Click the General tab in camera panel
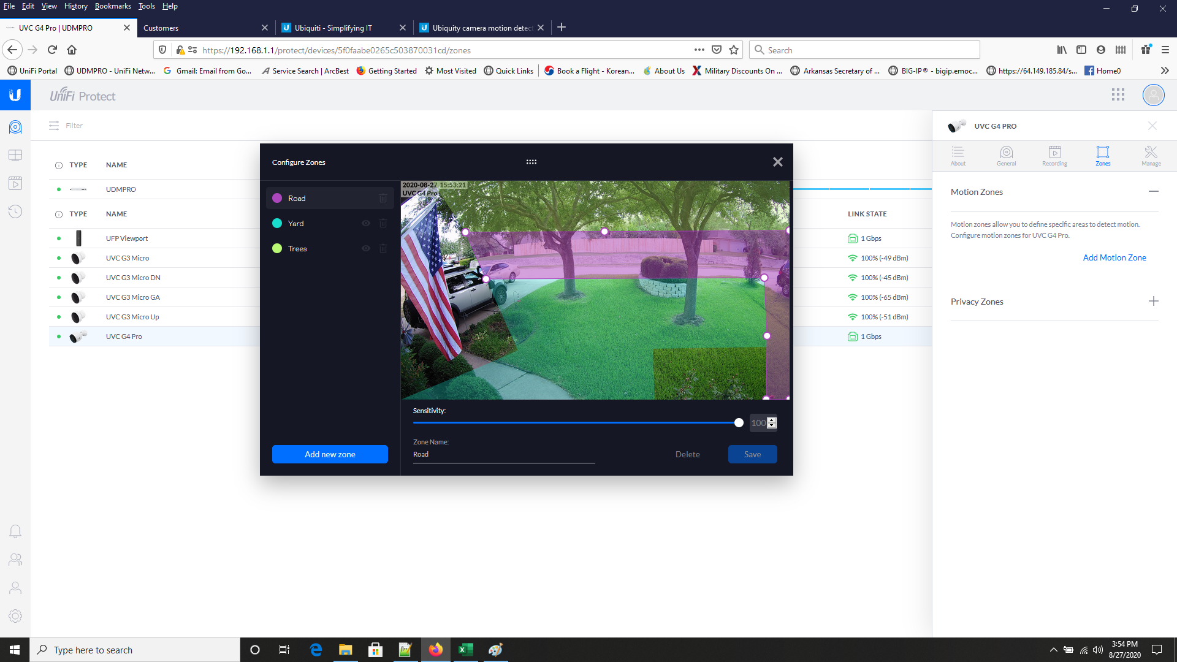The height and width of the screenshot is (662, 1177). 1007,155
